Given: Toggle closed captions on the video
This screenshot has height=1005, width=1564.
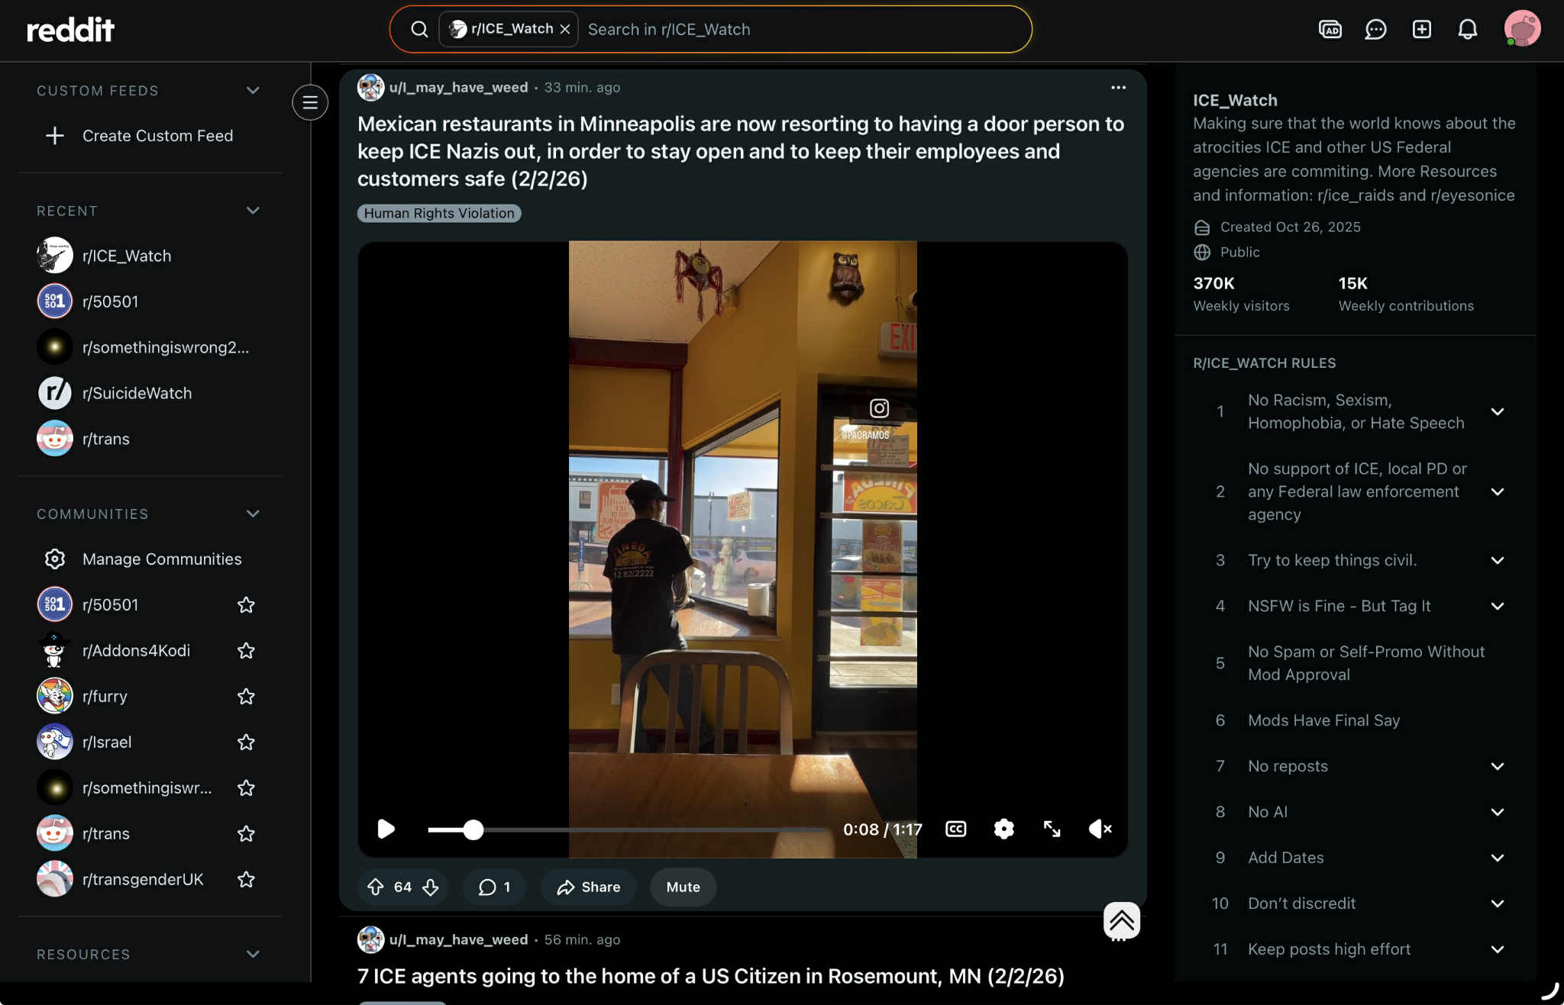Looking at the screenshot, I should coord(955,829).
